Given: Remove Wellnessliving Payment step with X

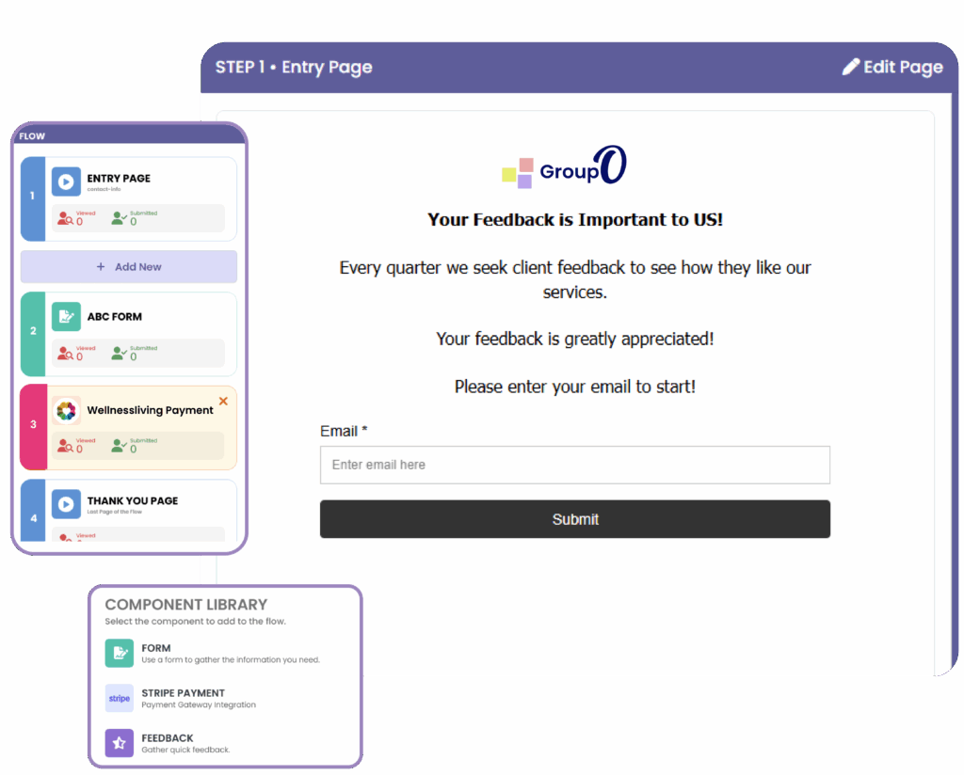Looking at the screenshot, I should pos(223,402).
